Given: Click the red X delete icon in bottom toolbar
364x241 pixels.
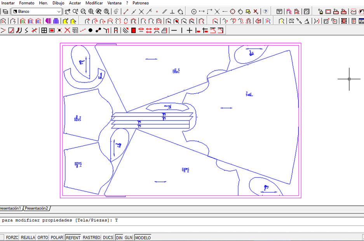Looking at the screenshot, I should click(x=67, y=30).
